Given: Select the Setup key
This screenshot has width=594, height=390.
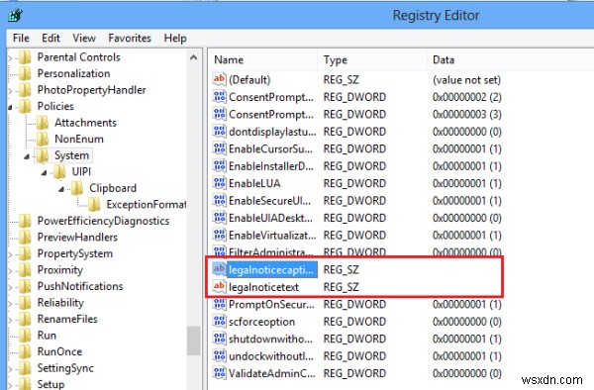Looking at the screenshot, I should coord(50,384).
